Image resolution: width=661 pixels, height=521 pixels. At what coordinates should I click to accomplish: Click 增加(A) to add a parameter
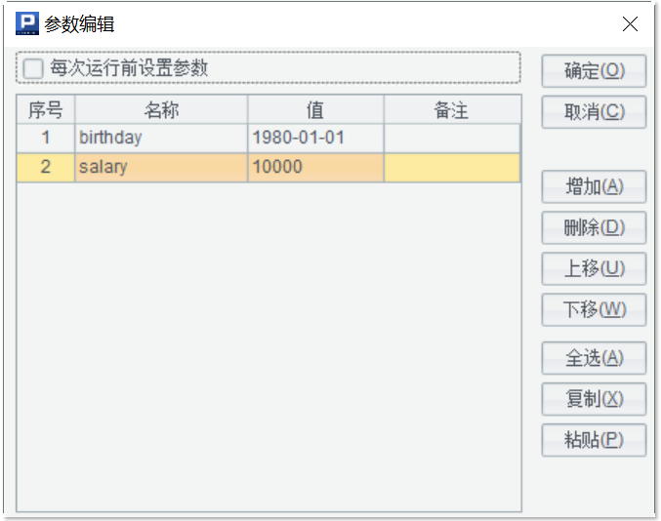594,186
